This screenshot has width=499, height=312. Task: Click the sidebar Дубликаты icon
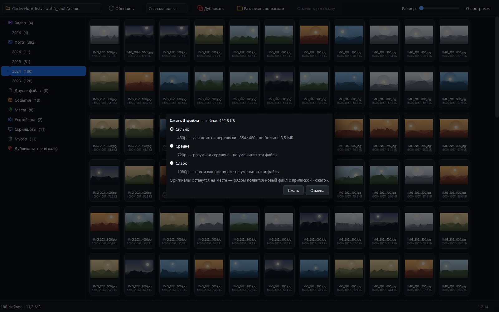pos(10,148)
